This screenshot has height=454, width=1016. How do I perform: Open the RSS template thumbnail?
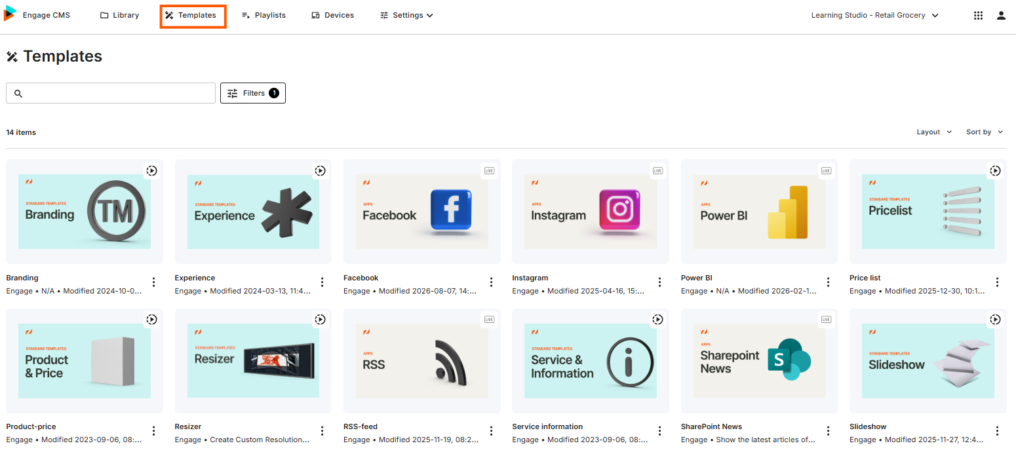click(x=422, y=360)
